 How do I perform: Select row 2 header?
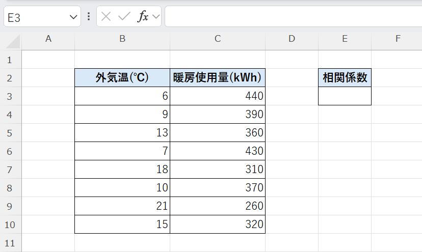click(x=10, y=78)
